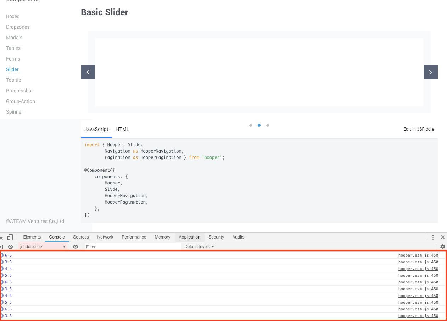Click the ©ATEAM Ventures Co.,Ltd. footer text
The image size is (447, 321).
(36, 221)
